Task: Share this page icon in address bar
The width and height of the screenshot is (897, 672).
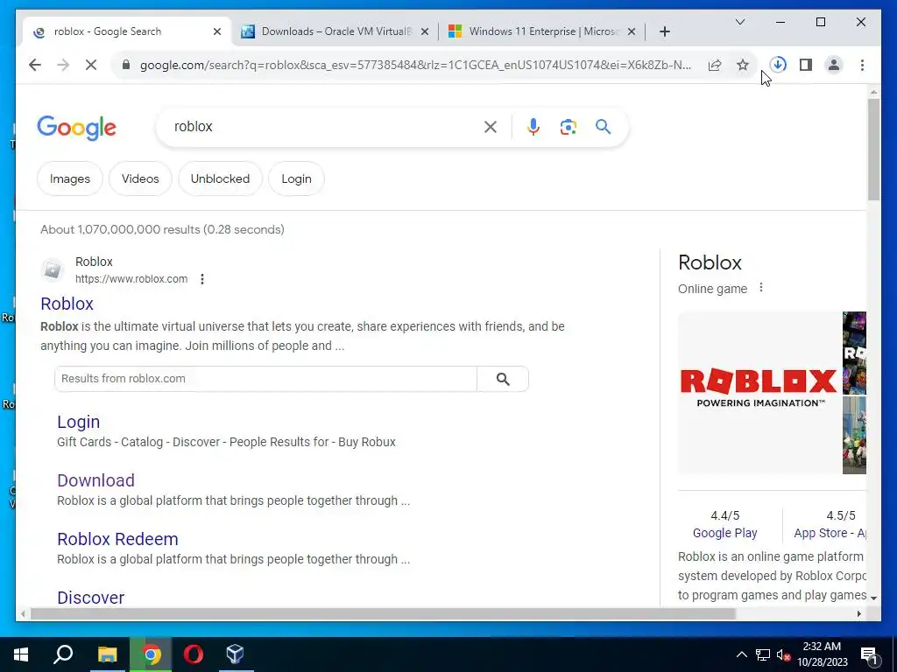Action: coord(715,65)
